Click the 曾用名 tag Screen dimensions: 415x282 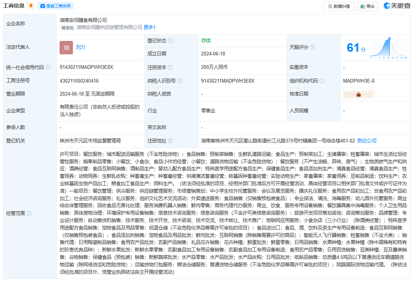point(67,28)
